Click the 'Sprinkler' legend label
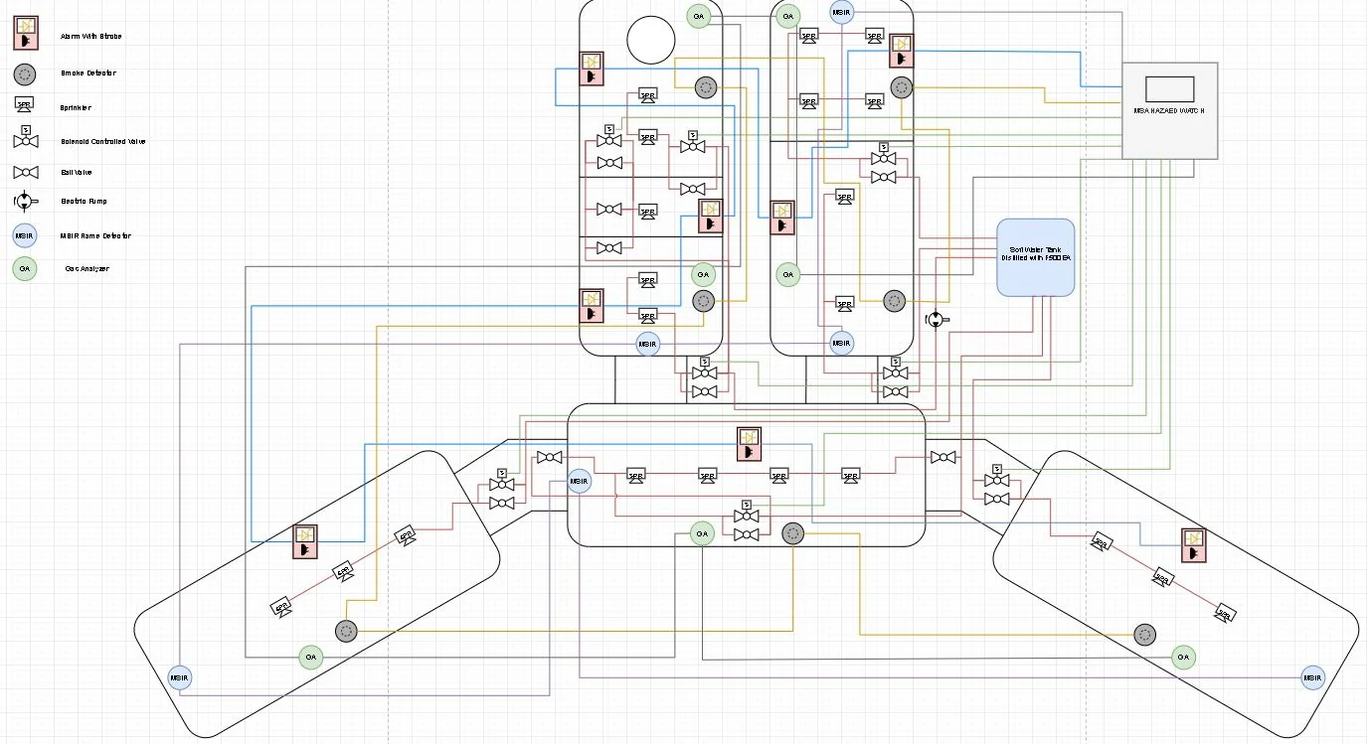Screen dimensions: 1367x744 point(76,107)
